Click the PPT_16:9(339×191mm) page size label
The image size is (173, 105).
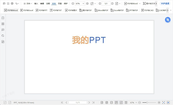click(x=24, y=103)
